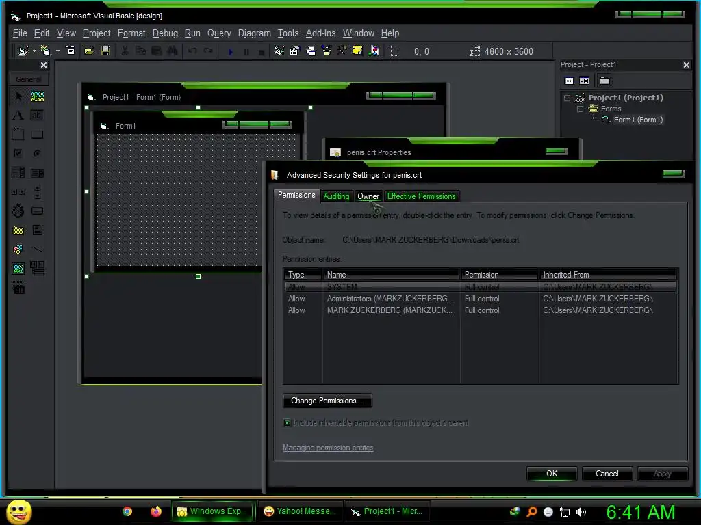Select the DirListBox folder tool

pos(18,230)
